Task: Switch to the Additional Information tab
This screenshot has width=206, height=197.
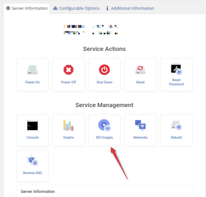Action: coord(130,8)
